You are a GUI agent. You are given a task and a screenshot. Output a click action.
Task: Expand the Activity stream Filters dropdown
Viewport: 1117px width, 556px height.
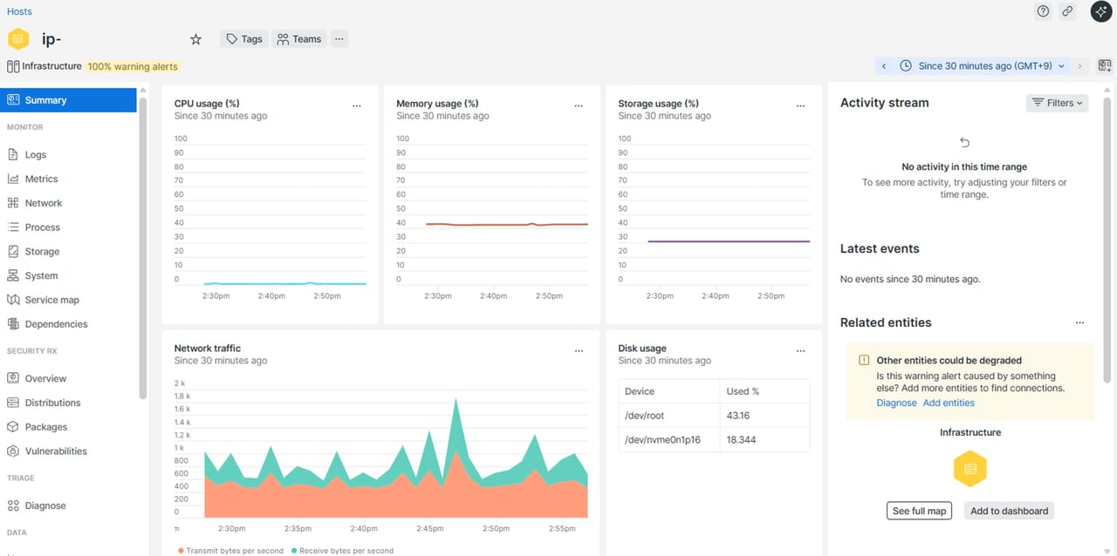(x=1057, y=103)
